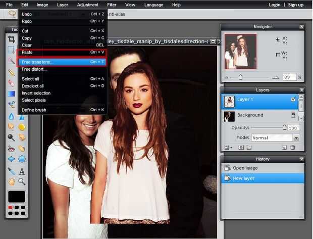
Task: Select the Spot heal tool
Action: click(22, 149)
